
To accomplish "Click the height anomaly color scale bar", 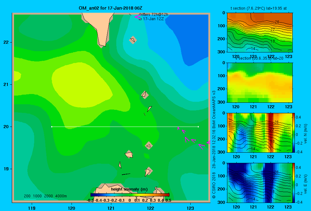I will tap(130, 195).
